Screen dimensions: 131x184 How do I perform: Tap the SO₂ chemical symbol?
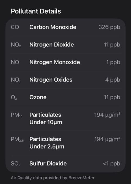(15, 164)
